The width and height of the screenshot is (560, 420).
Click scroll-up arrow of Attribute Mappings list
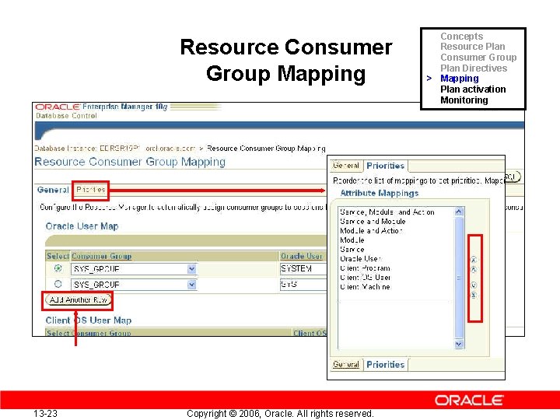pyautogui.click(x=459, y=212)
